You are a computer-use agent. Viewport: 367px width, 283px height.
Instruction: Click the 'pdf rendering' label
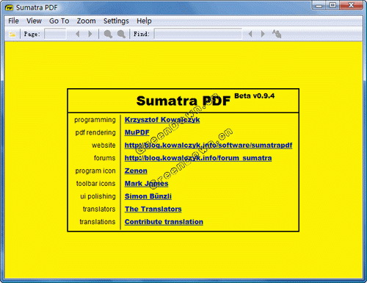(95, 132)
